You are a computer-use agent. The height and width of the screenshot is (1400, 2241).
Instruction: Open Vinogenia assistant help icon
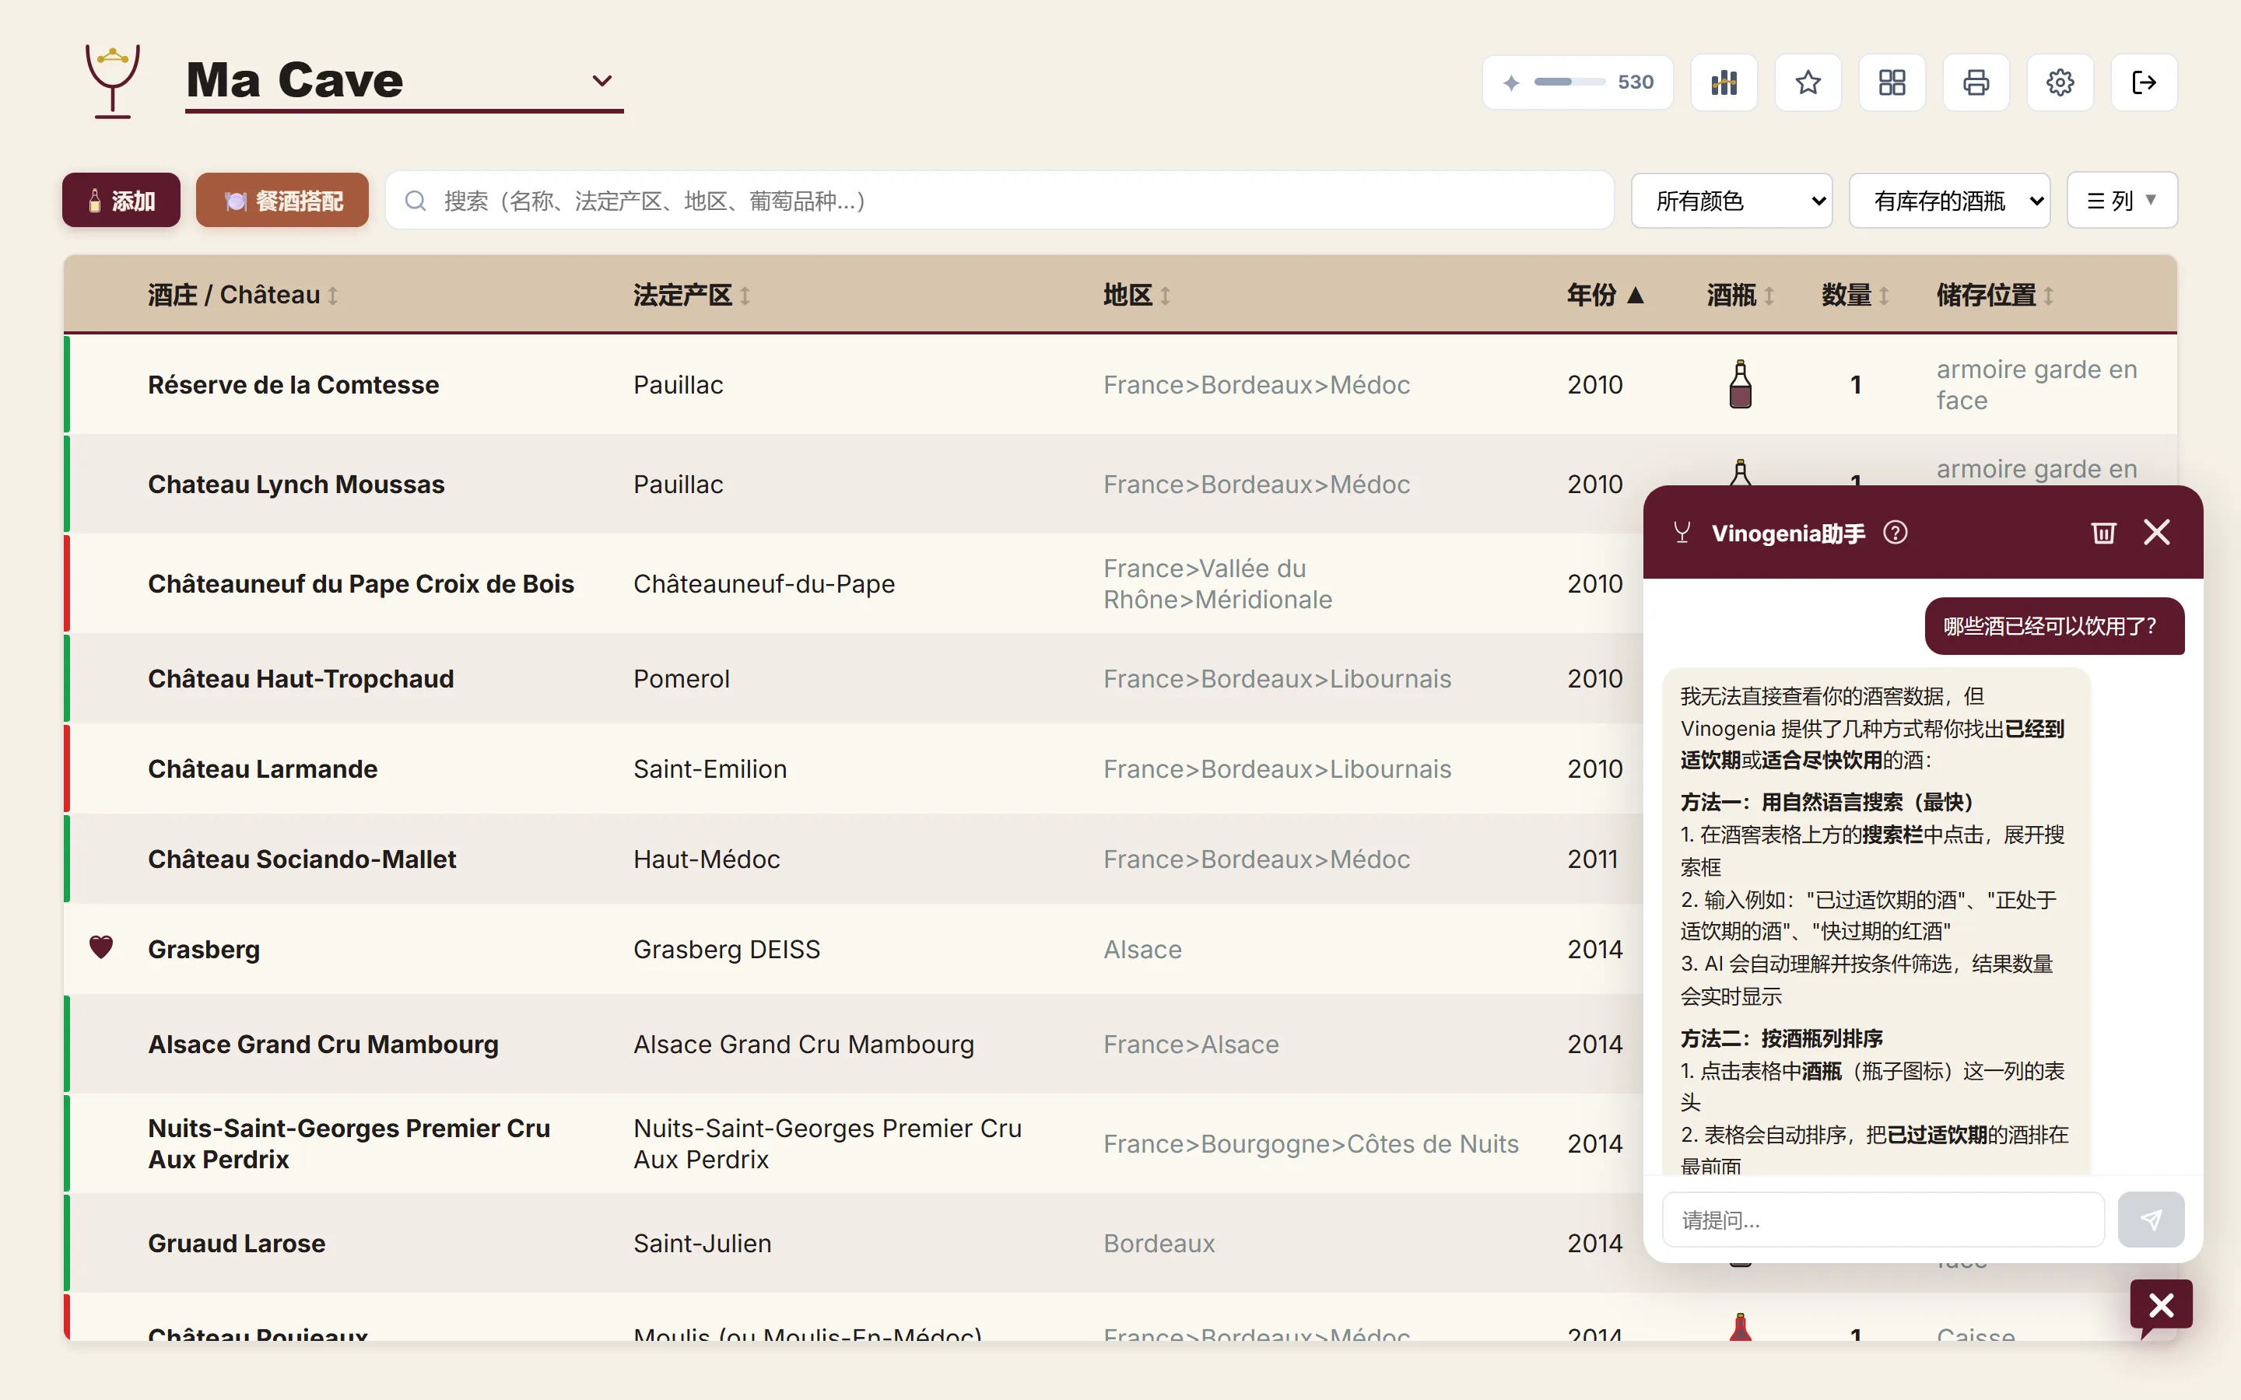(x=1895, y=533)
